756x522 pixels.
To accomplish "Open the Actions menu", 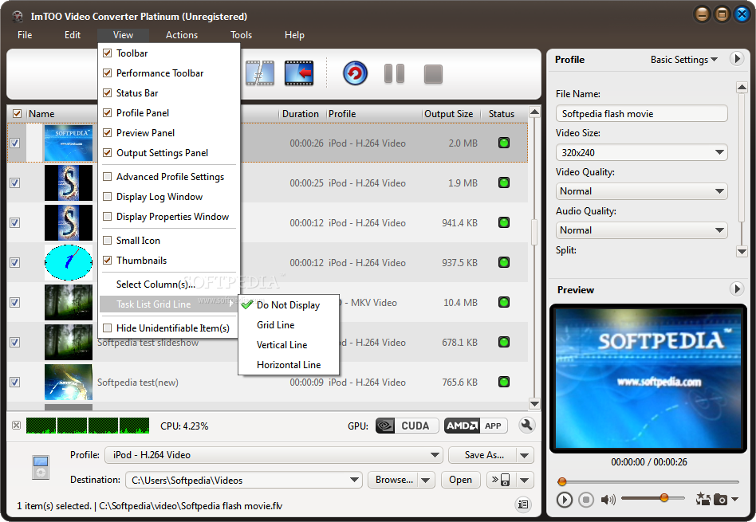I will point(182,35).
